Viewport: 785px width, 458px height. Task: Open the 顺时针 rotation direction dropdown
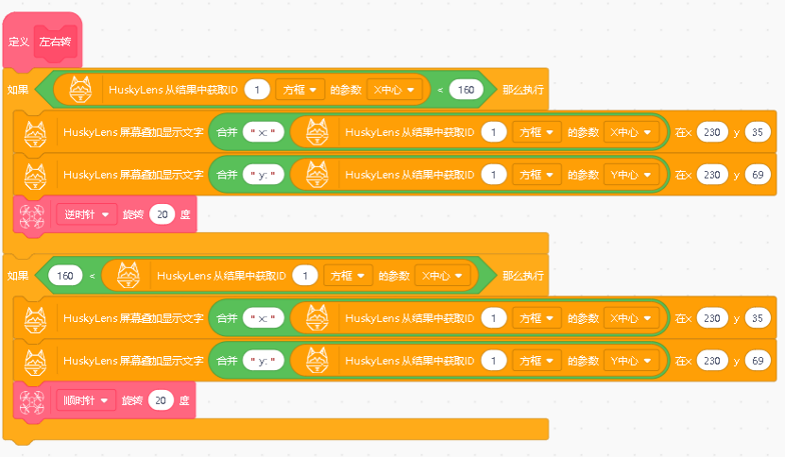coord(86,400)
